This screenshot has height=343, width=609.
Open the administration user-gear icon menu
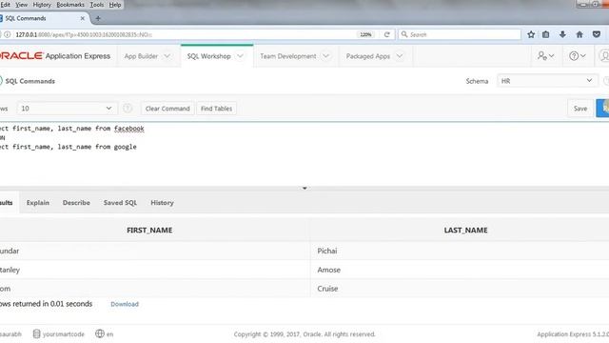[x=545, y=56]
